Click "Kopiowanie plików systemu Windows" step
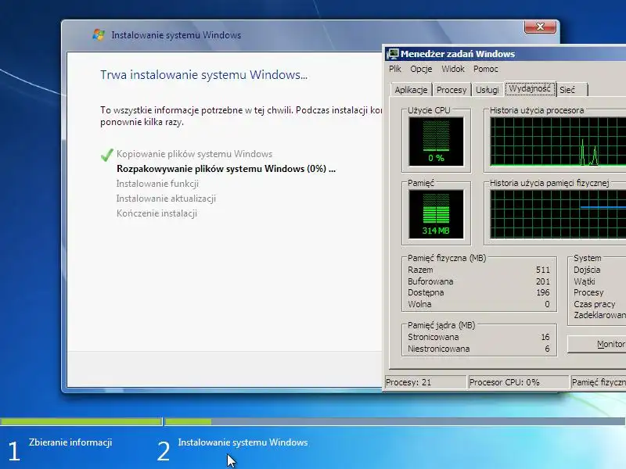Screen dimensions: 626x469 tap(194, 154)
